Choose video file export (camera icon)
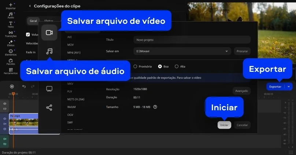The width and height of the screenshot is (296, 155). tap(49, 33)
